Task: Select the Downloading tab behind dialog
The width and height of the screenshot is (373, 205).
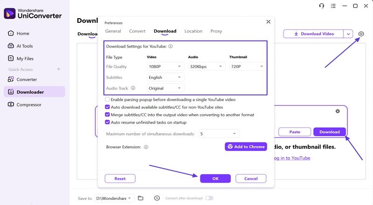Action: pos(87,34)
